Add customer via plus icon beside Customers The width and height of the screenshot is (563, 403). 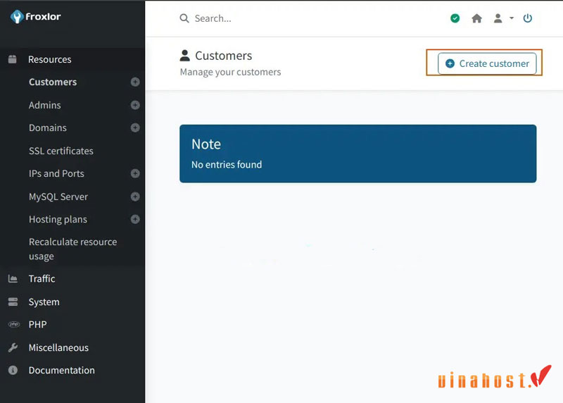[135, 82]
